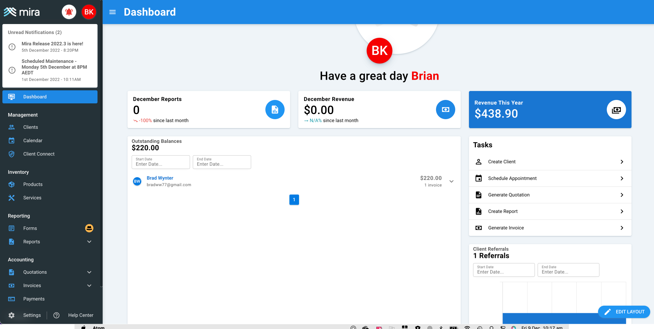Select Clients in the Management sidebar
The width and height of the screenshot is (654, 329).
31,127
